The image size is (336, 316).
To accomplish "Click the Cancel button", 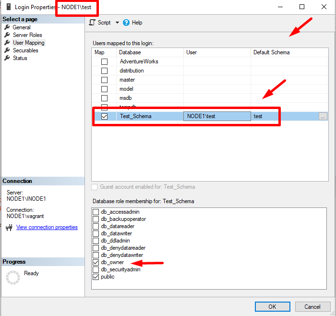I will pyautogui.click(x=312, y=306).
